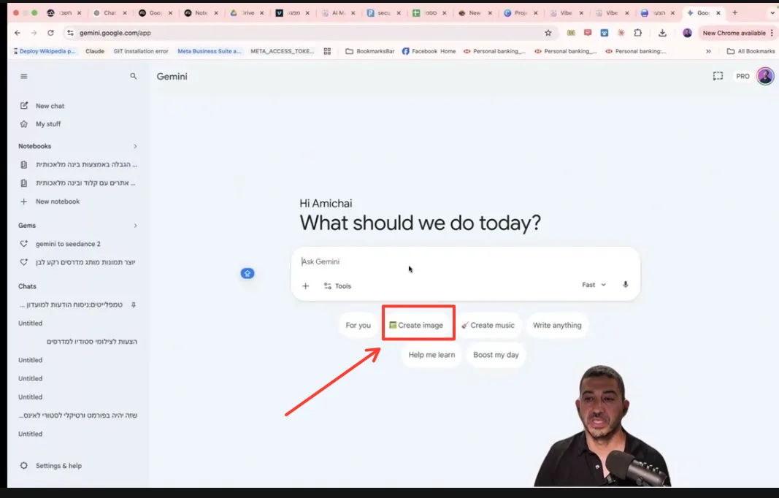The width and height of the screenshot is (779, 498).
Task: Click the plus add-files icon in prompt box
Action: click(305, 286)
